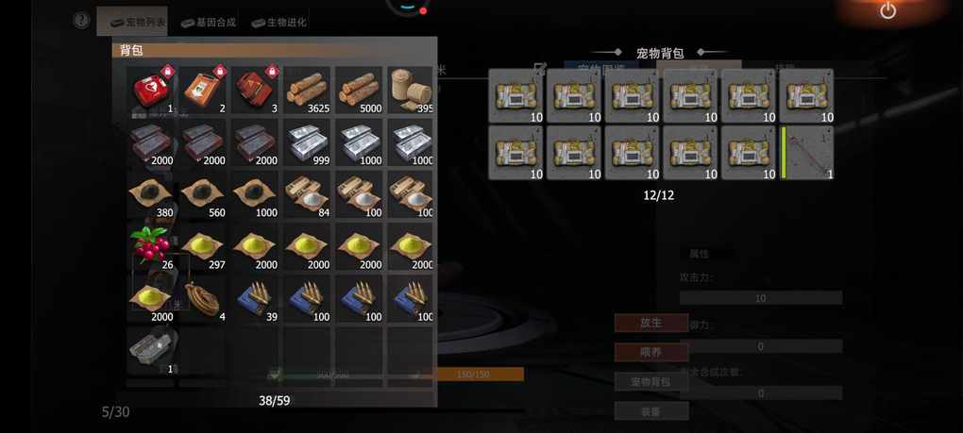Click the 放生 release button

(651, 323)
